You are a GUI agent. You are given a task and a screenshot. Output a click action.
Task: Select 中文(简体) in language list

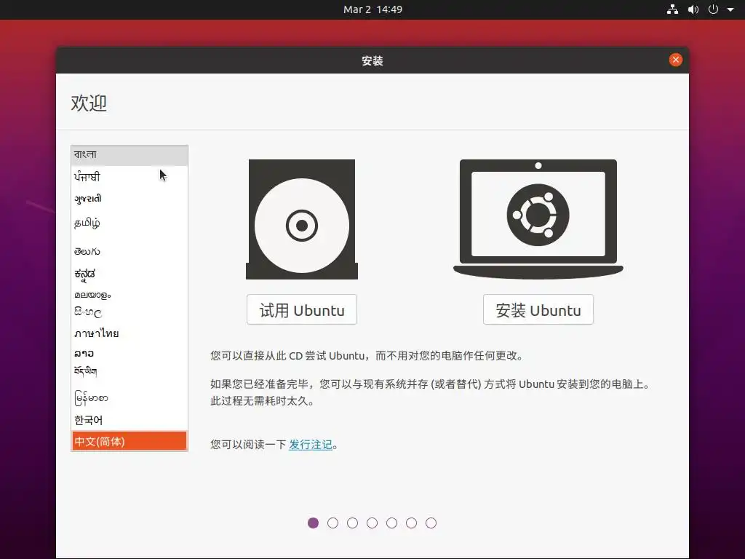(x=130, y=441)
